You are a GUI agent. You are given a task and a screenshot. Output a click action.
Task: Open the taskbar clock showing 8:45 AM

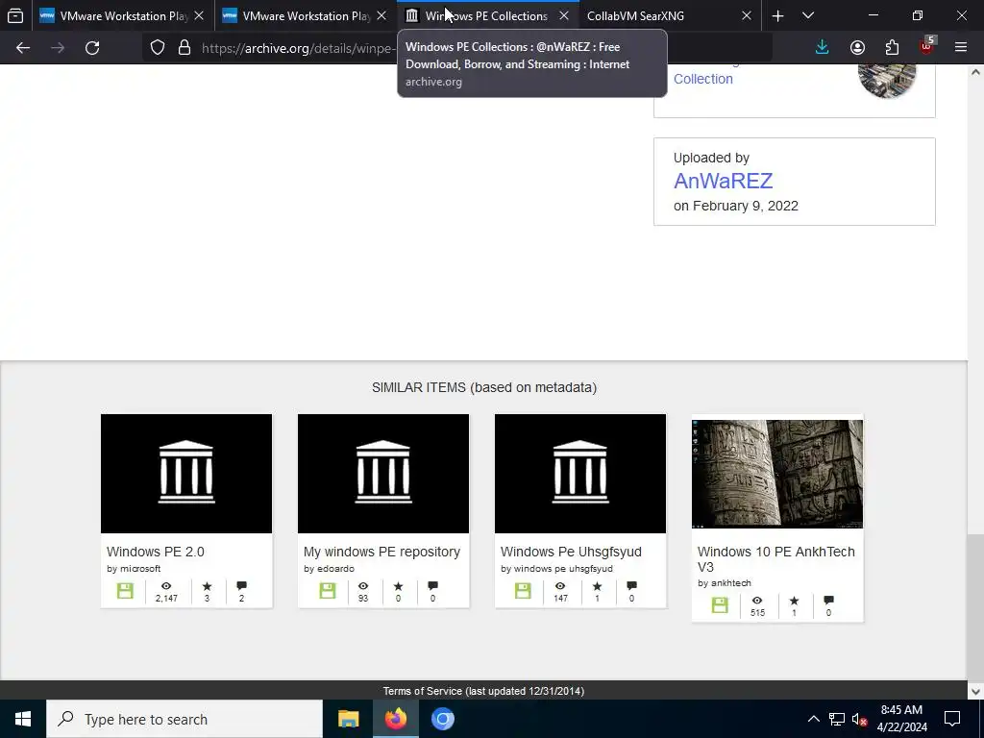901,719
